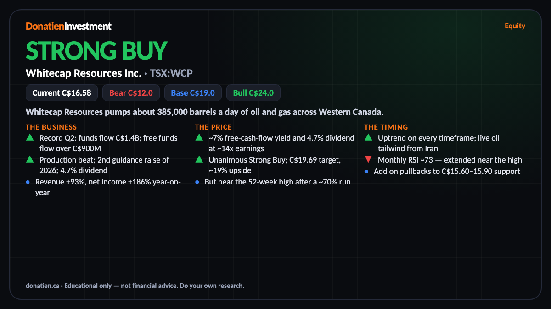The image size is (551, 309).
Task: Select the Bull C$24.0 scenario pill
Action: tap(253, 93)
